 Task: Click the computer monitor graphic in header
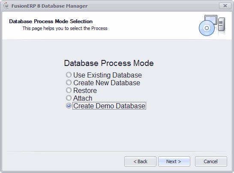(x=211, y=19)
